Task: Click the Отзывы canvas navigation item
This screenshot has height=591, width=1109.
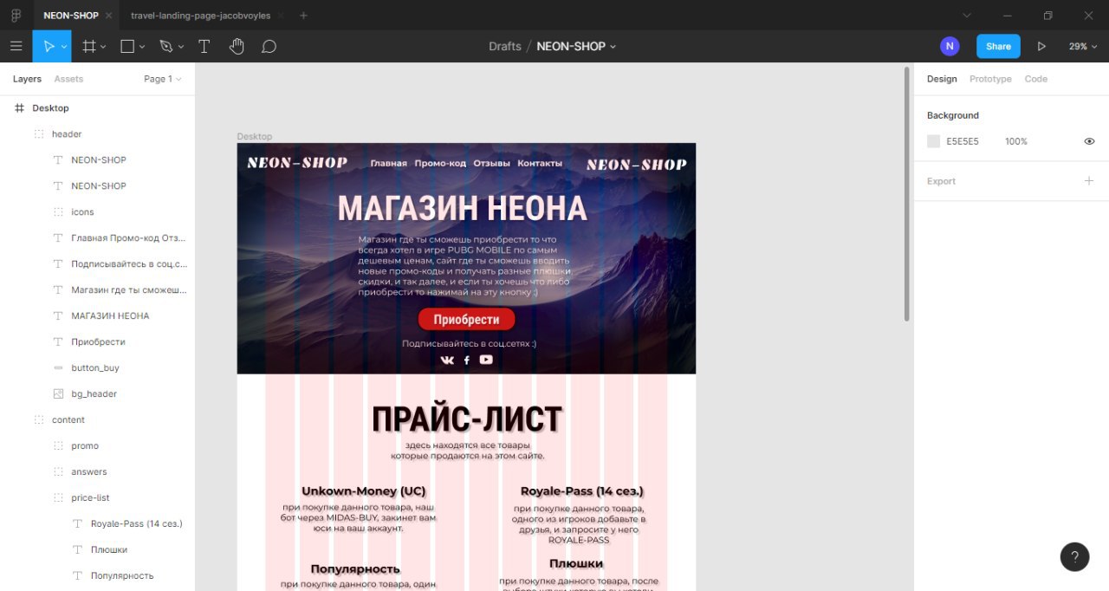Action: pyautogui.click(x=491, y=163)
